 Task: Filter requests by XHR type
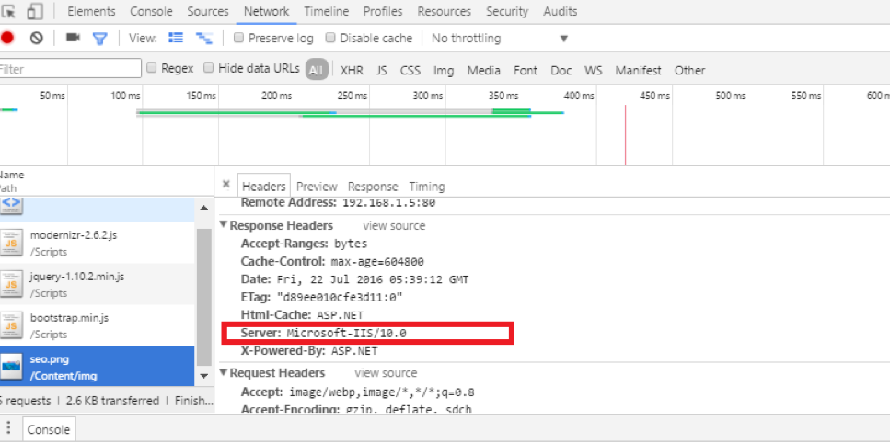[352, 70]
